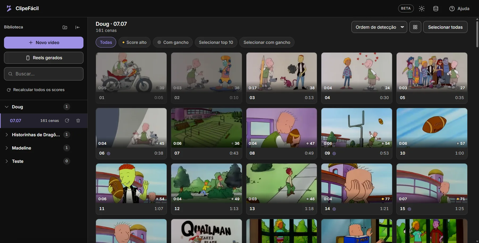Image resolution: width=479 pixels, height=243 pixels.
Task: Click the Doug folder count badge
Action: click(67, 106)
